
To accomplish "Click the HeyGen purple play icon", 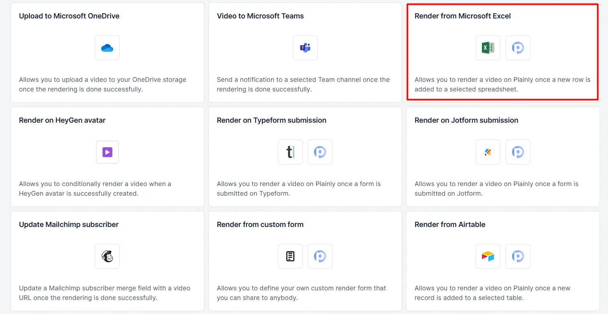I will coord(107,152).
